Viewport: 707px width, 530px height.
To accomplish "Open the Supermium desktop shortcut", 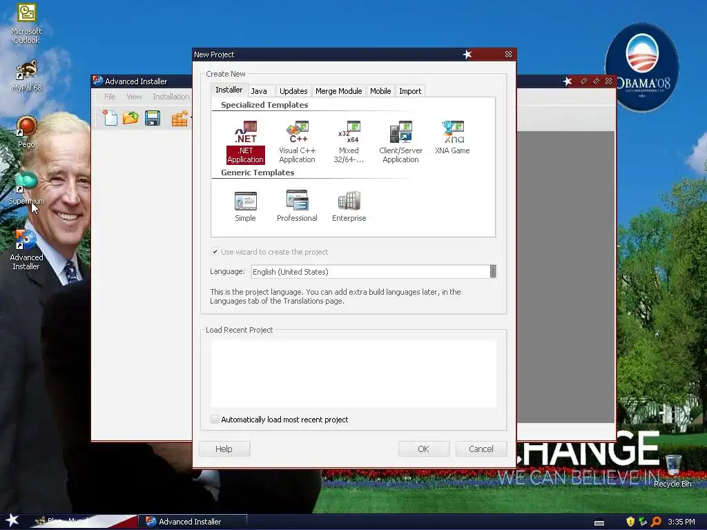I will [26, 188].
